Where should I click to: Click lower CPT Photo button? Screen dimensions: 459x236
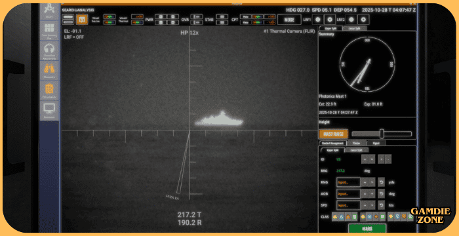pyautogui.click(x=246, y=22)
